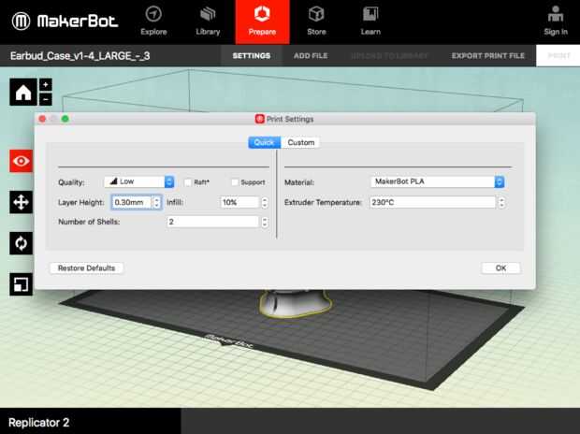Click the Number of Shells field

[x=213, y=222]
